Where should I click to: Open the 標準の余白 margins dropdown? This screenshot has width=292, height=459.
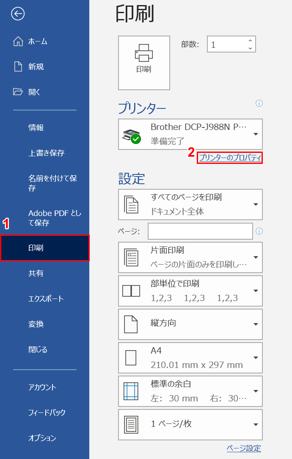[x=190, y=391]
